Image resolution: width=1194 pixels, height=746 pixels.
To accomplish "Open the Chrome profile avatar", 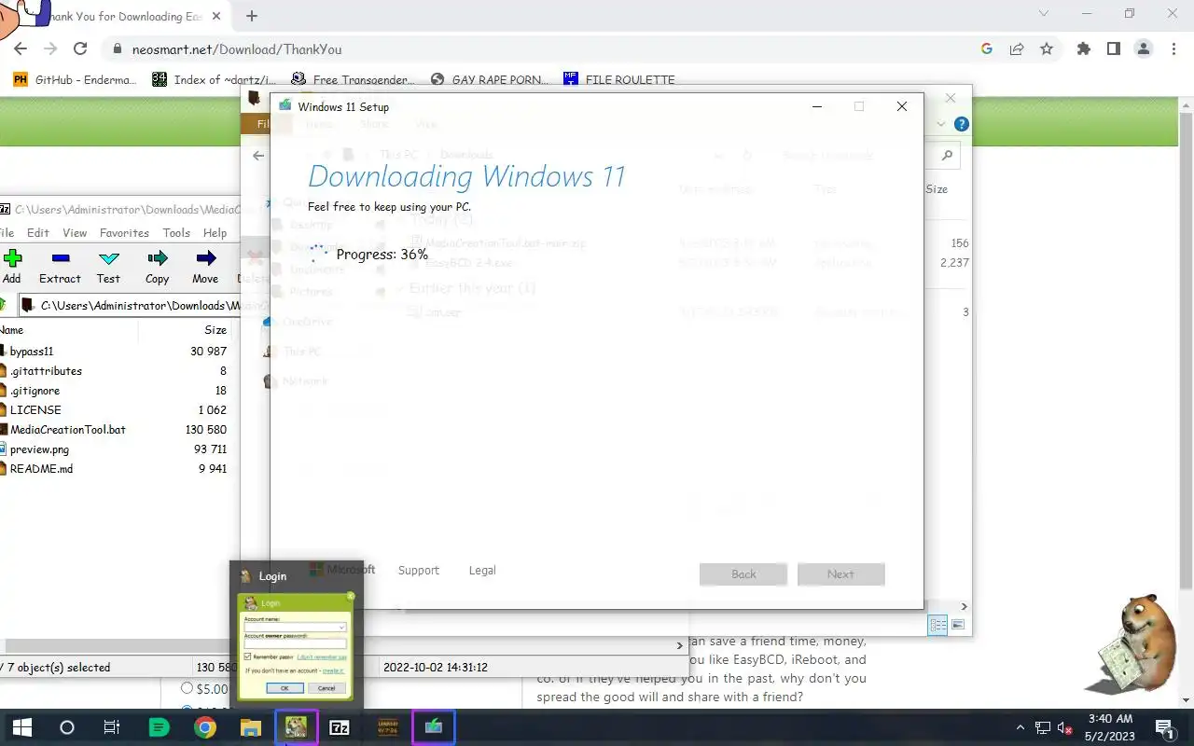I will tap(1144, 49).
